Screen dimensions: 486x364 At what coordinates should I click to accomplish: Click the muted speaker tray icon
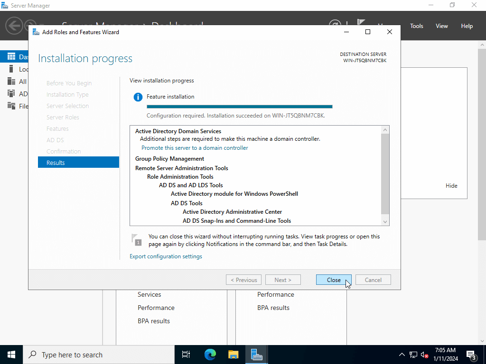tap(424, 355)
